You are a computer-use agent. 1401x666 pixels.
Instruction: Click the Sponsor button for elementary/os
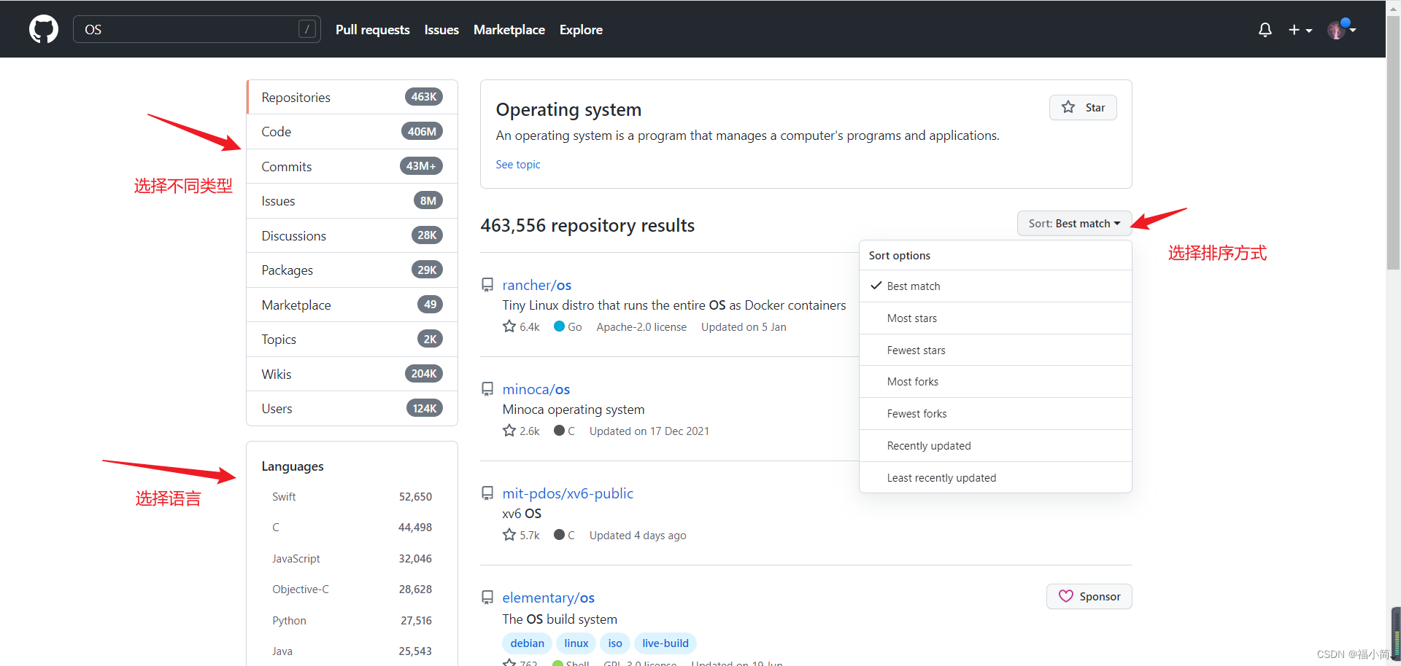tap(1089, 596)
